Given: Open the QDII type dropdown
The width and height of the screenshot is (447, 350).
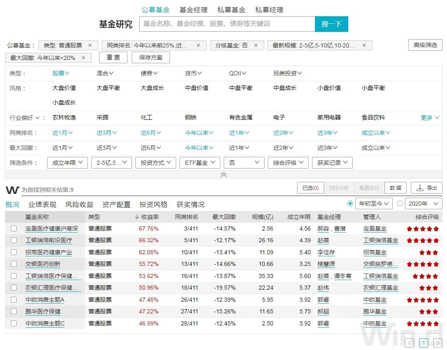Looking at the screenshot, I should 238,73.
